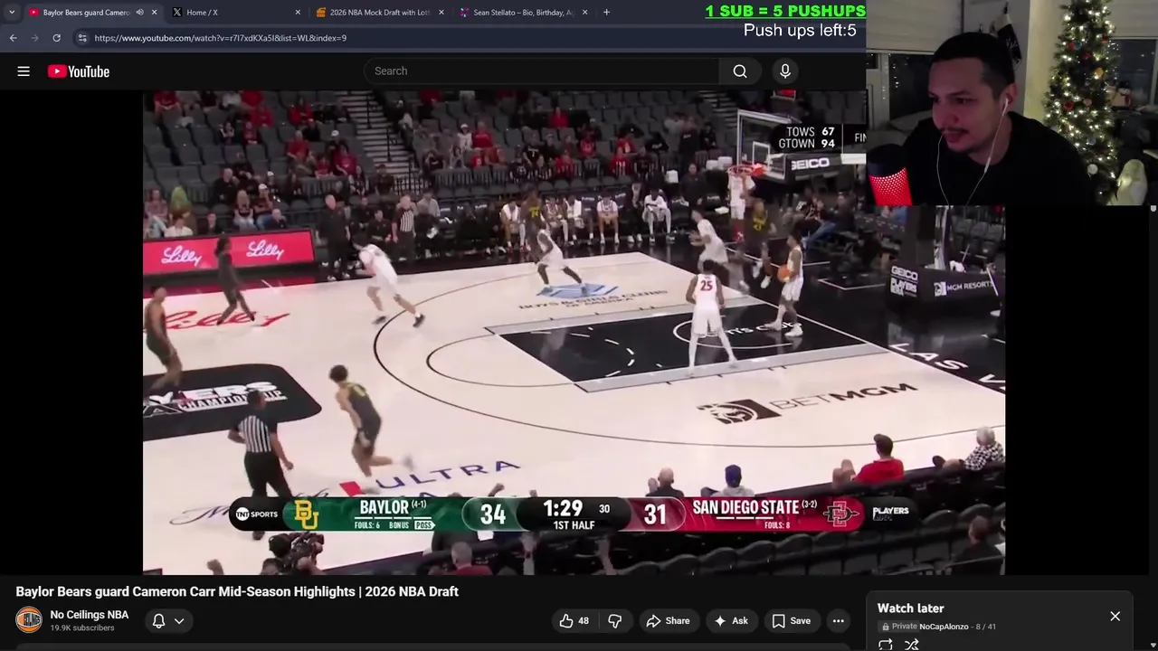The image size is (1158, 651).
Task: Toggle loop playlist in Watch later
Action: pos(886,645)
